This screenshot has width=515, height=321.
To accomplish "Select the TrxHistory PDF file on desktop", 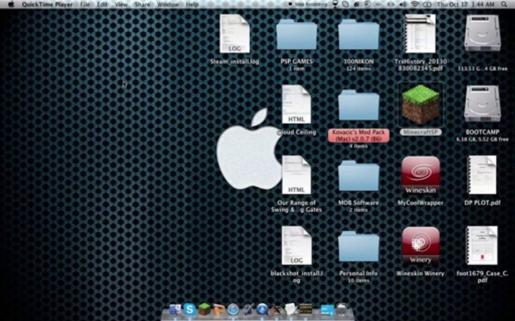I will coord(420,33).
